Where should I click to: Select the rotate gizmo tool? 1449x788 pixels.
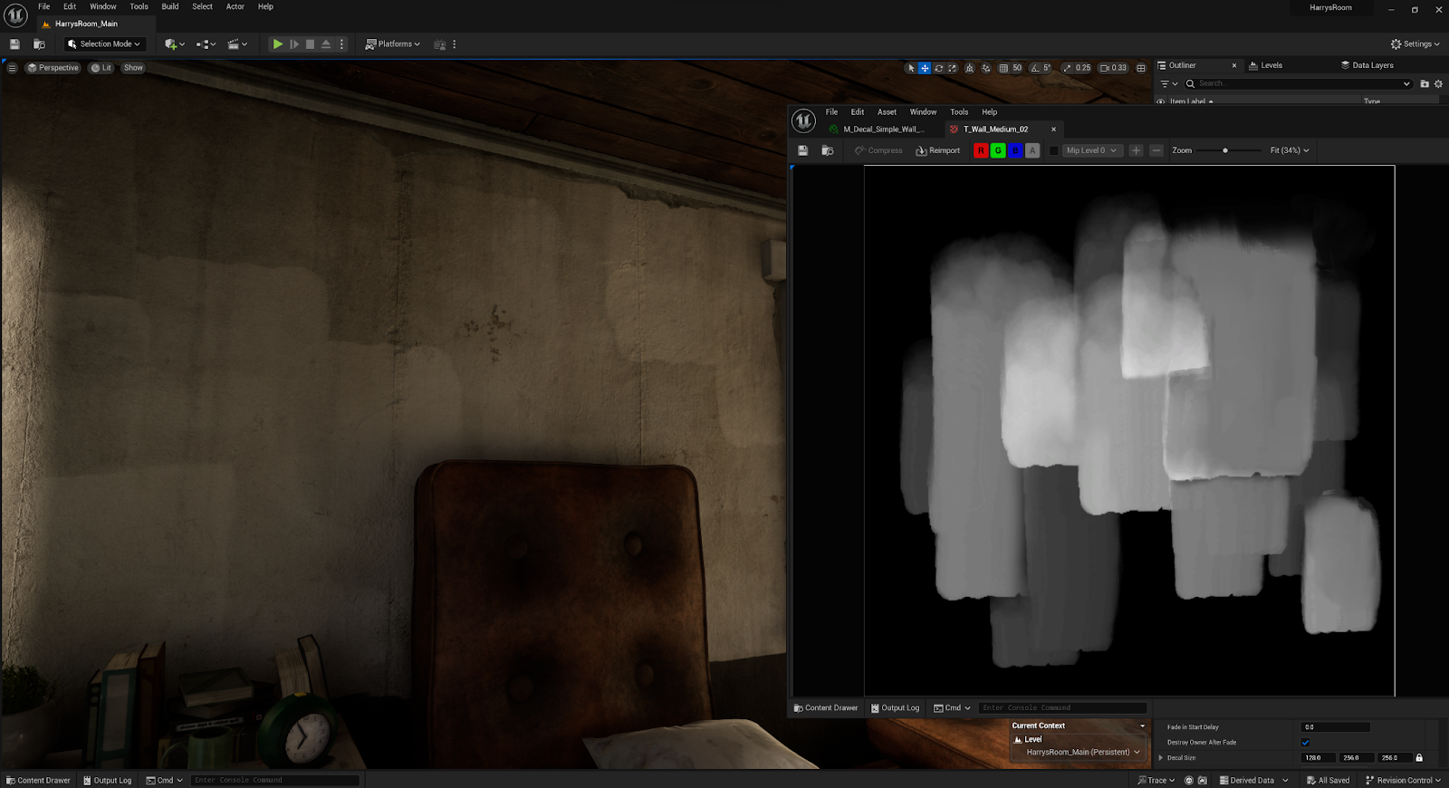938,68
